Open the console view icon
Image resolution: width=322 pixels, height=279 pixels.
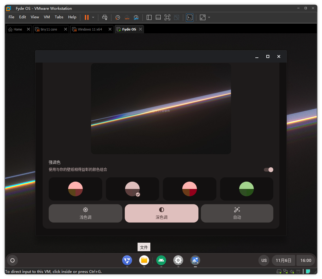[x=190, y=17]
